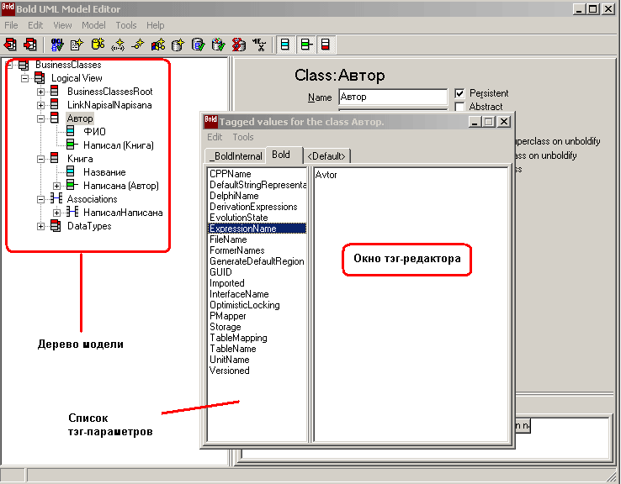Collapse the Автор class node

40,118
